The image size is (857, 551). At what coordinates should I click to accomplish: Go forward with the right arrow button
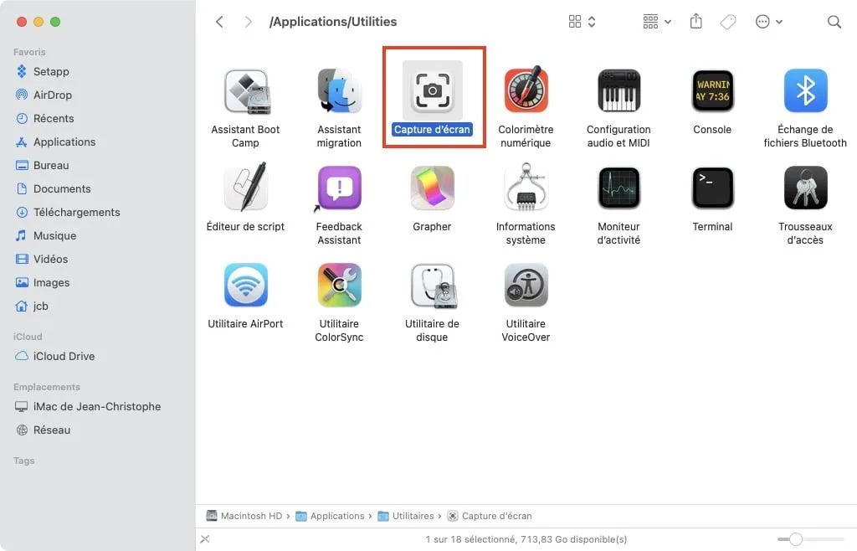[x=248, y=22]
